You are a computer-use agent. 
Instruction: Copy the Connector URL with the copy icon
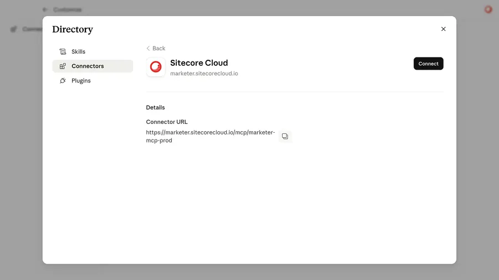pos(285,136)
